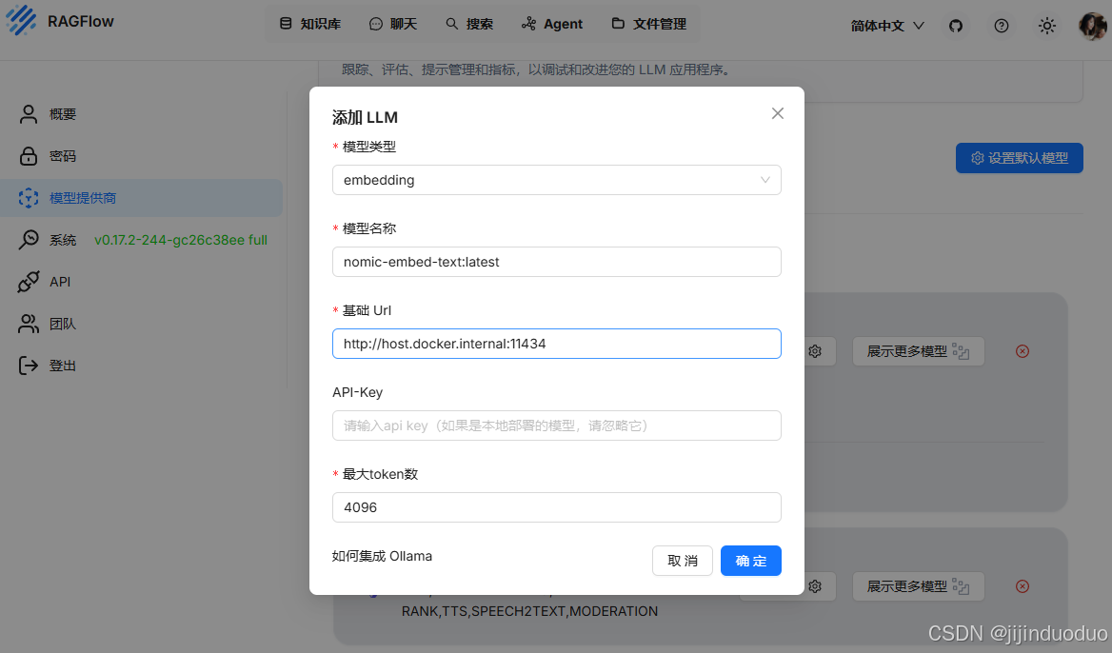Viewport: 1112px width, 653px height.
Task: Click the upper 展示更多模型 button
Action: 919,351
